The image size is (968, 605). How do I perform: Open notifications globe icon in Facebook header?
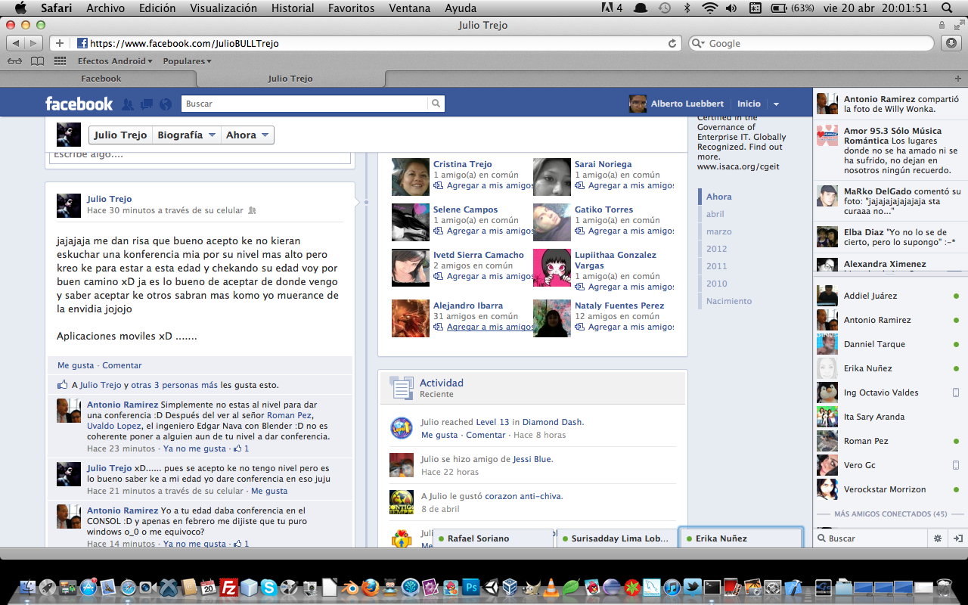click(x=166, y=104)
